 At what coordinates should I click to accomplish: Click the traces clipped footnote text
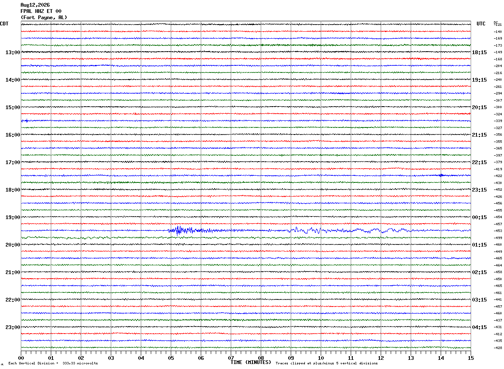[x=327, y=364]
